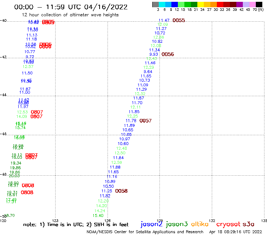Click the 0807 marker beside 12.53
Screen dimensions: 267x235
coord(37,112)
